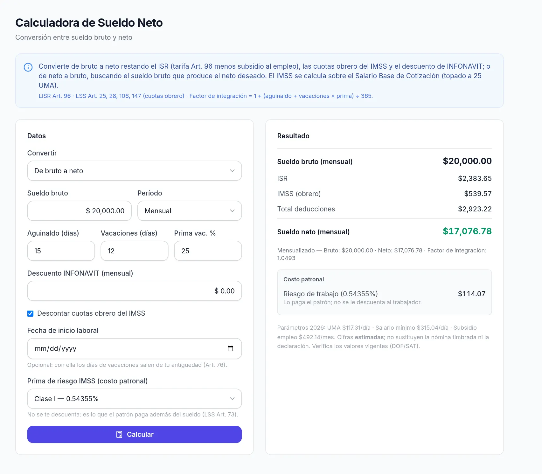Image resolution: width=542 pixels, height=474 pixels.
Task: Click the Convertir dropdown chevron arrow
Action: pyautogui.click(x=232, y=171)
